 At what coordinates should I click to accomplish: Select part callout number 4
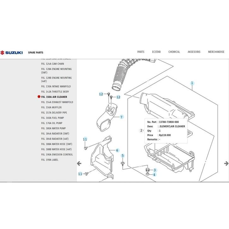tap(155, 175)
